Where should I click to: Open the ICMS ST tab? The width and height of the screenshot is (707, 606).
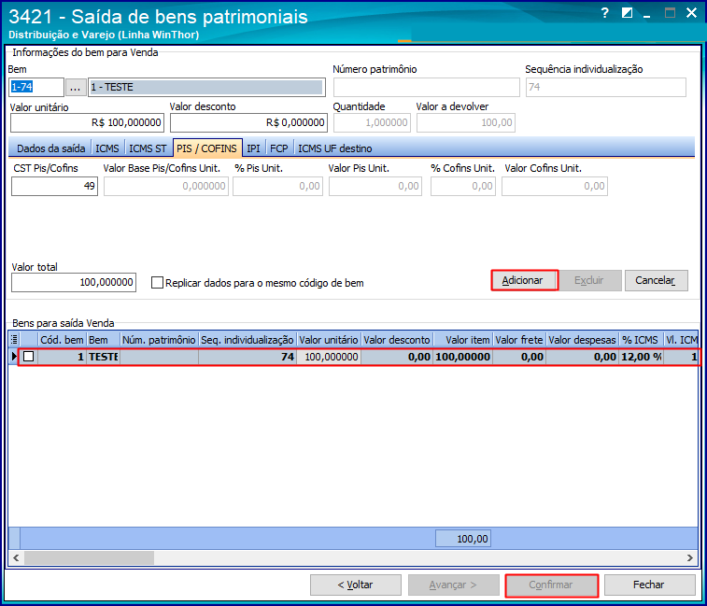pos(148,148)
